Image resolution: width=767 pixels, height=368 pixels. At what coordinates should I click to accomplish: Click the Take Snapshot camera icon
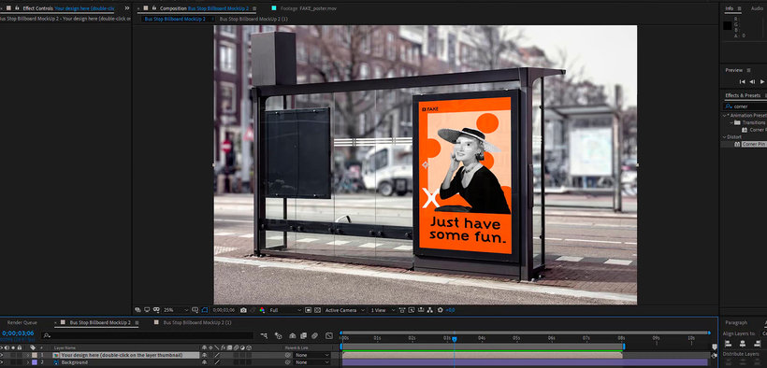pyautogui.click(x=243, y=310)
